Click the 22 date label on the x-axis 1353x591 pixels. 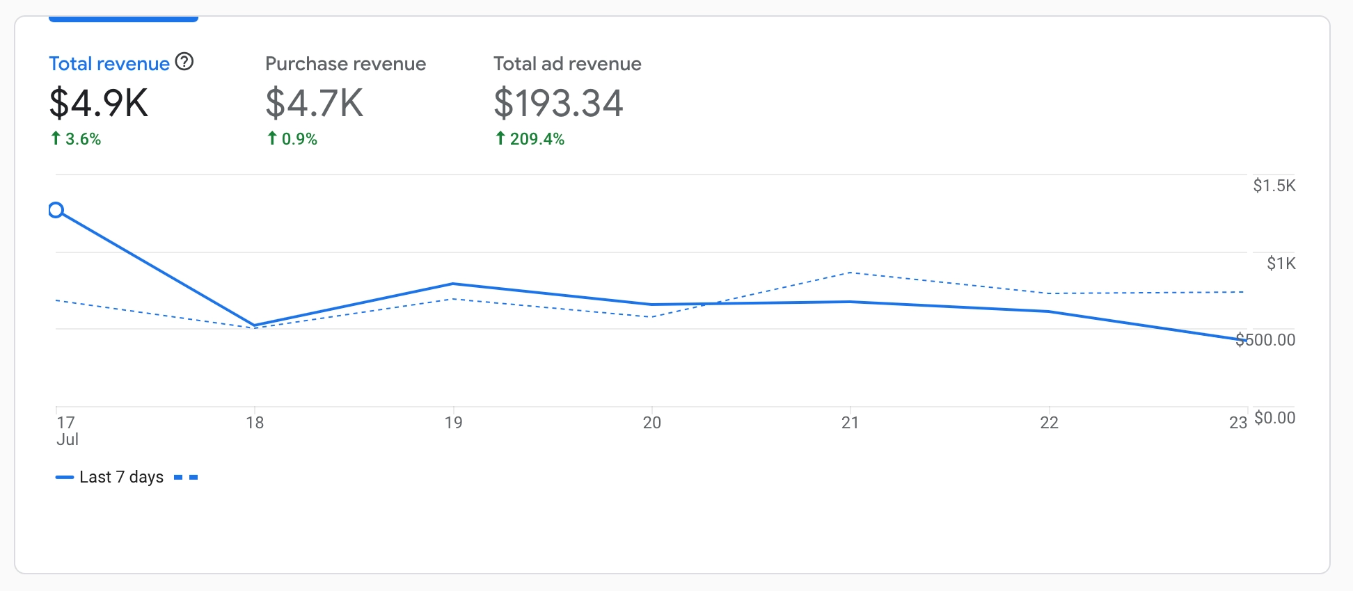point(1049,423)
